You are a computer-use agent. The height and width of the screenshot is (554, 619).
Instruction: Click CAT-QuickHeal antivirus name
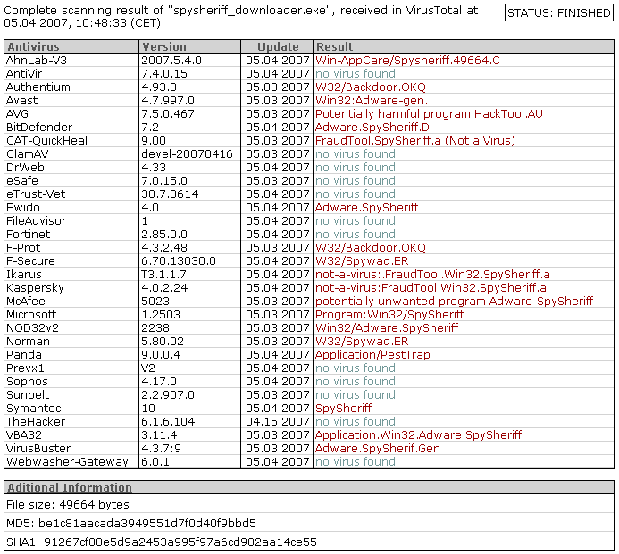(46, 141)
